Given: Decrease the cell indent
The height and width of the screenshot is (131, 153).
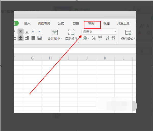Looking at the screenshot, I should tap(34, 32).
